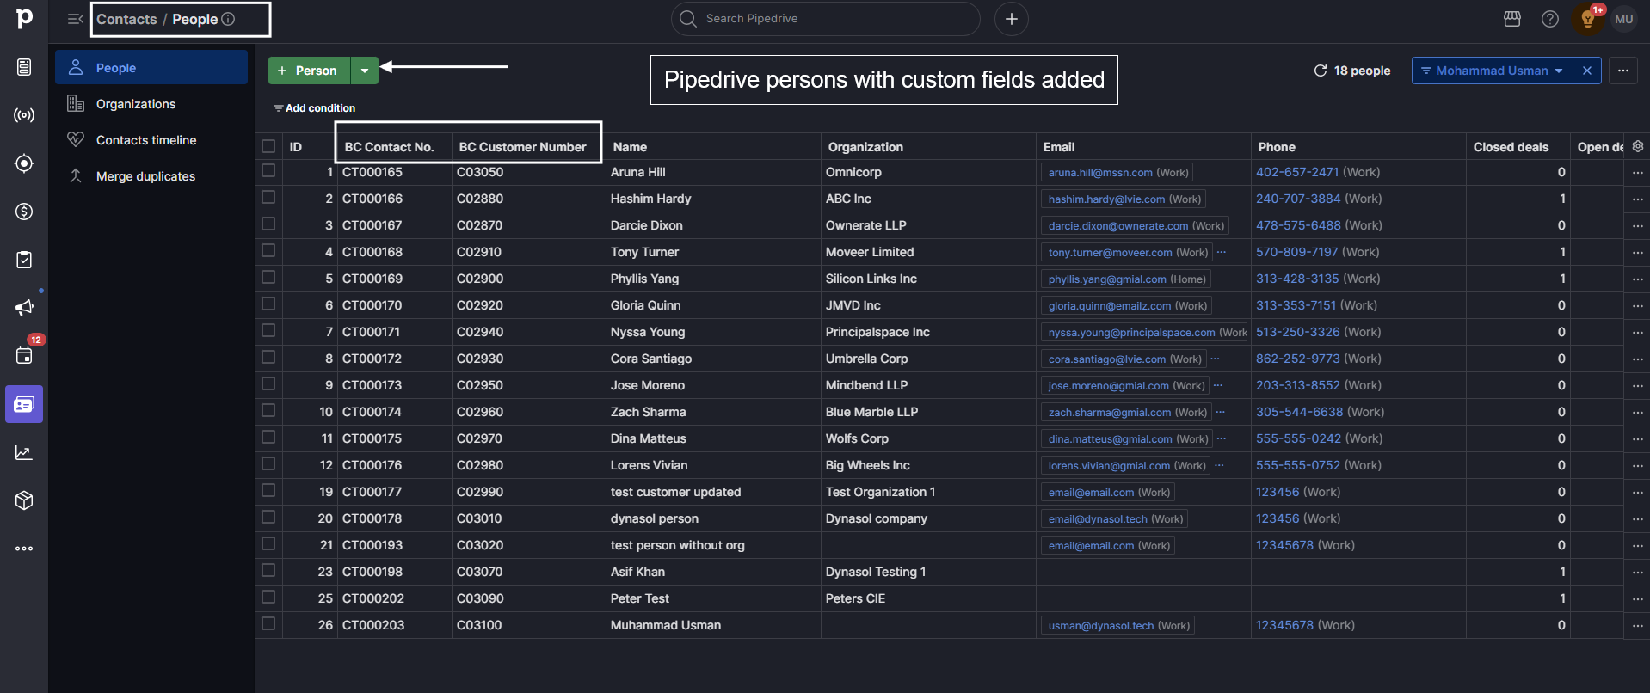Click the info icon beside People title
This screenshot has height=693, width=1650.
pos(228,19)
